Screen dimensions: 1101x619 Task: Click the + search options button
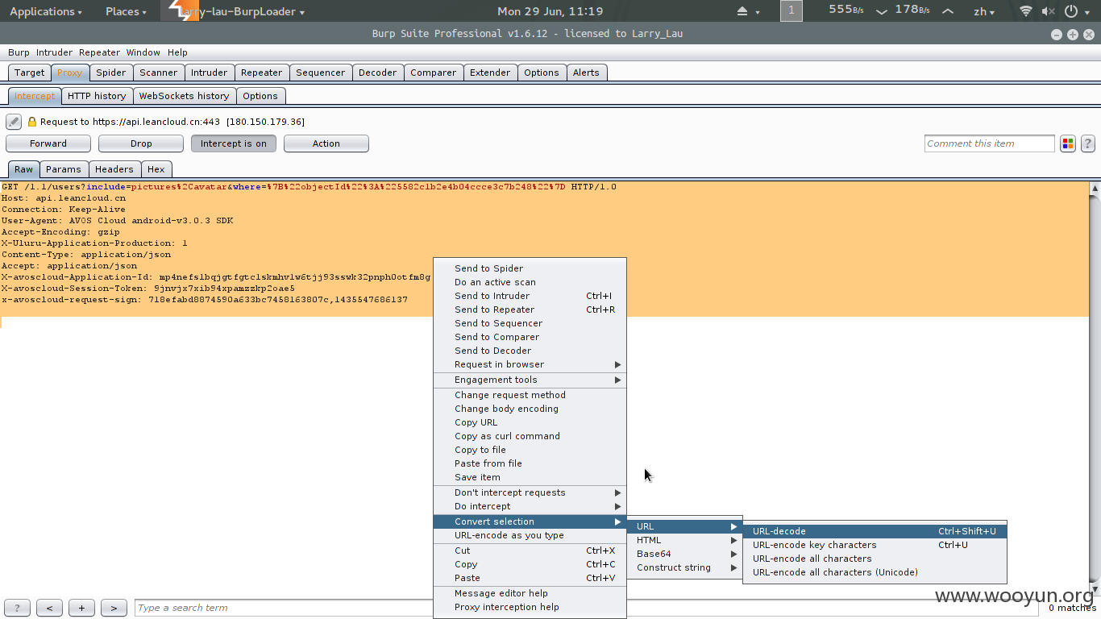(x=81, y=609)
